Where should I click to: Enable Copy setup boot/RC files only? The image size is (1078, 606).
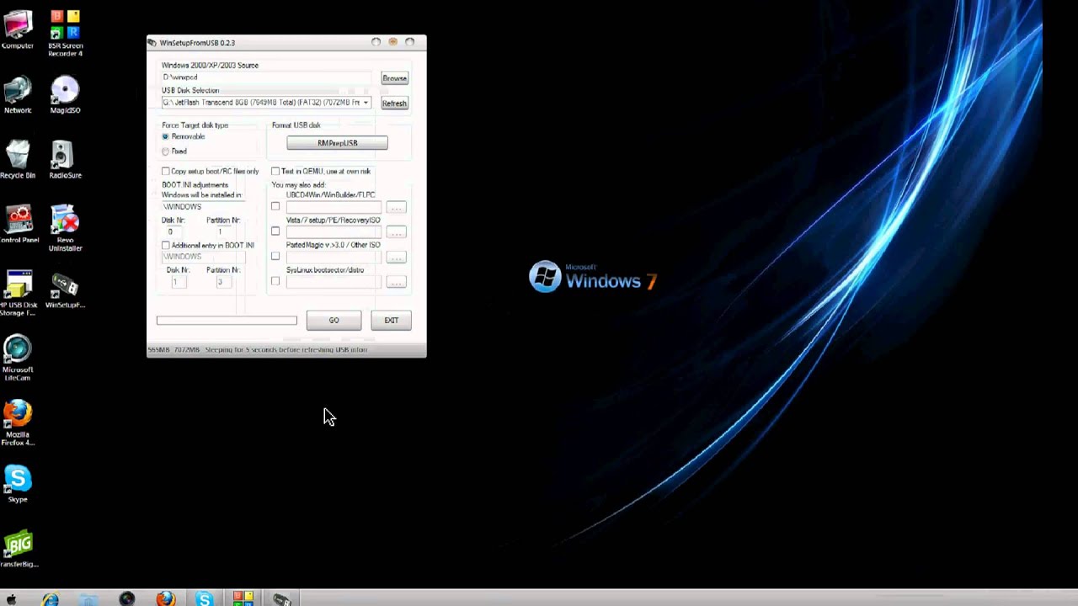[x=166, y=171]
